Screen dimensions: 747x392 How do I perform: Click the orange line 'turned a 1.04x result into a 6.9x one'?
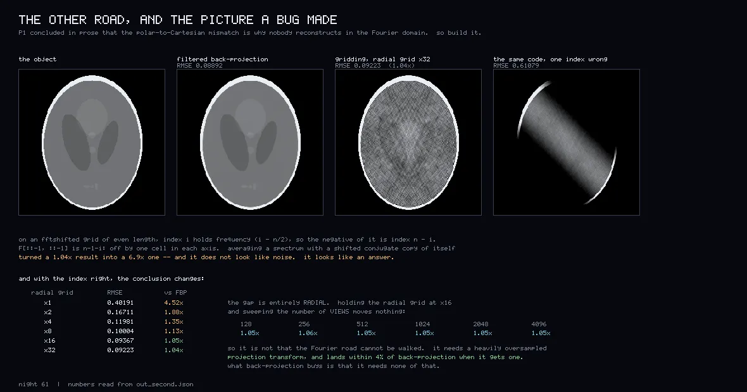pos(206,257)
